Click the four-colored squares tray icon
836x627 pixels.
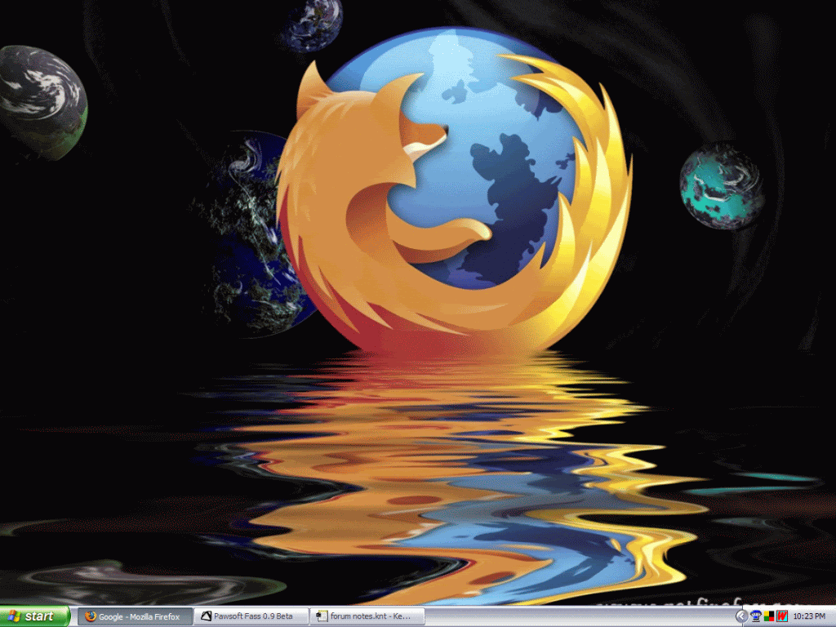click(769, 617)
